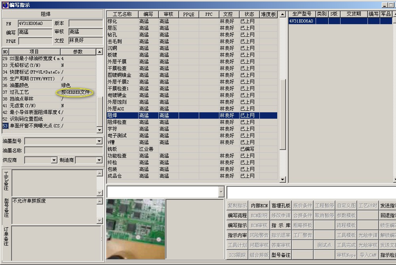Open the 制造商 dropdown

99,160
